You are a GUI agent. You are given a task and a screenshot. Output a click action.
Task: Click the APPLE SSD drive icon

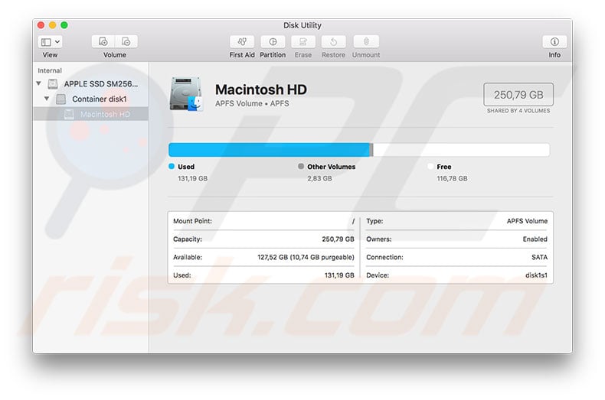coord(53,83)
